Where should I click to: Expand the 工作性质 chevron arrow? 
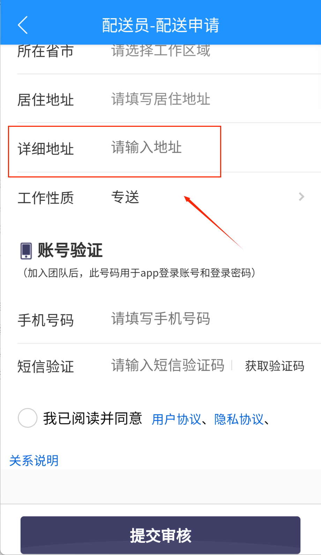[x=301, y=197]
